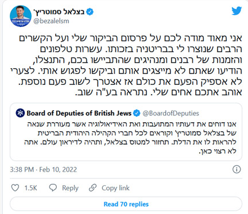Click the info circle icon

[x=237, y=169]
